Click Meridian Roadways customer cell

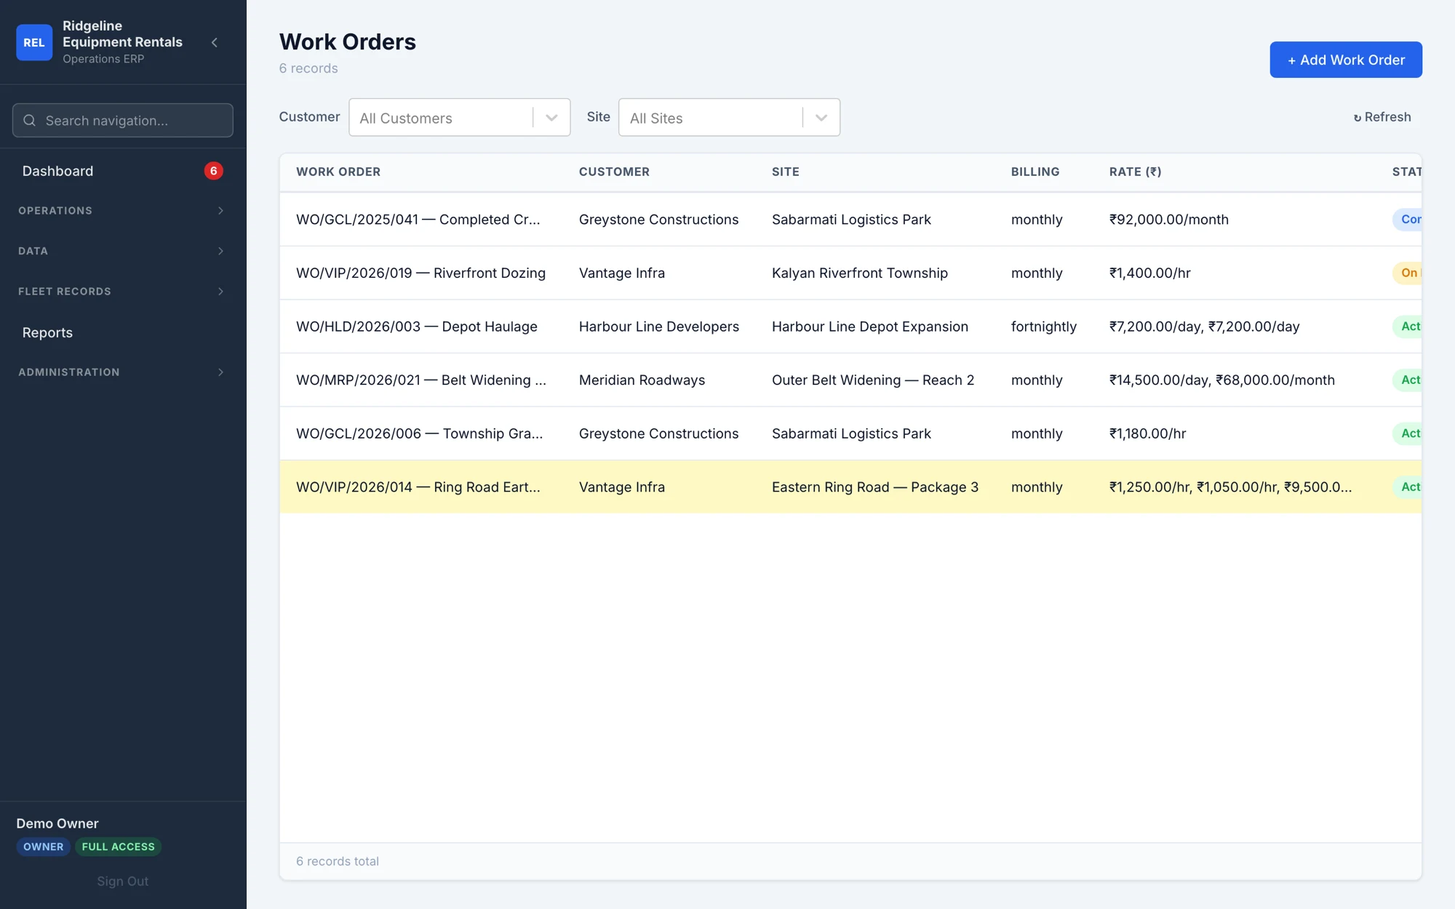click(x=642, y=380)
